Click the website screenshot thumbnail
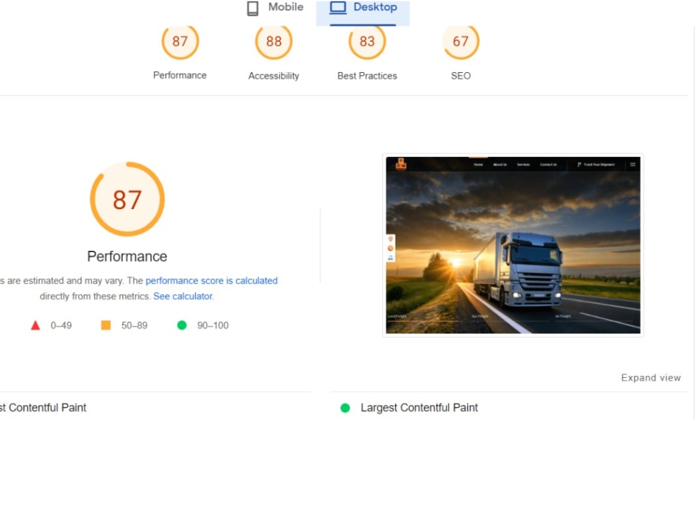Screen dimensions: 695x521 coord(512,245)
